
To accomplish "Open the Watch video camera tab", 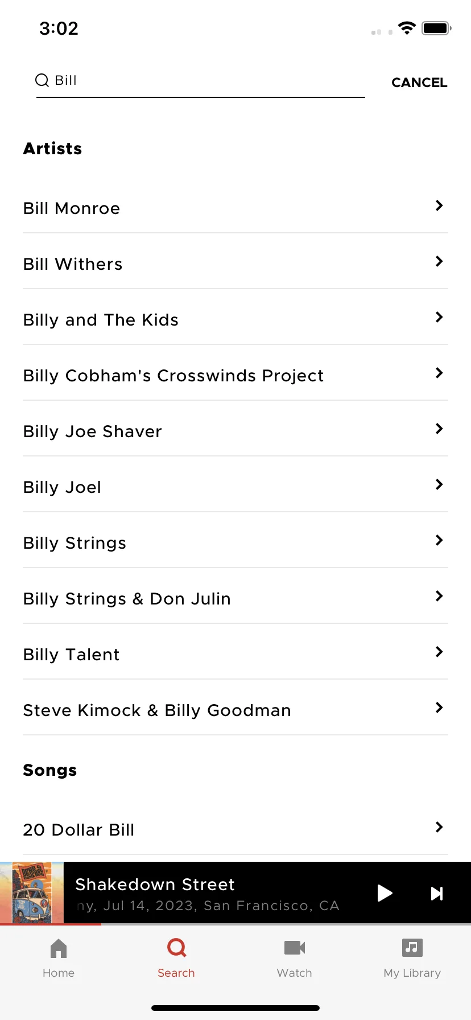I will pyautogui.click(x=295, y=948).
